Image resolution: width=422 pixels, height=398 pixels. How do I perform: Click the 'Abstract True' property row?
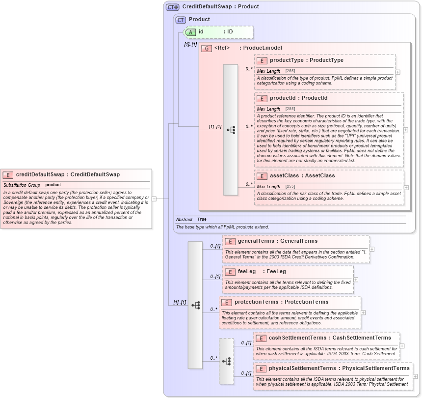[x=291, y=219]
